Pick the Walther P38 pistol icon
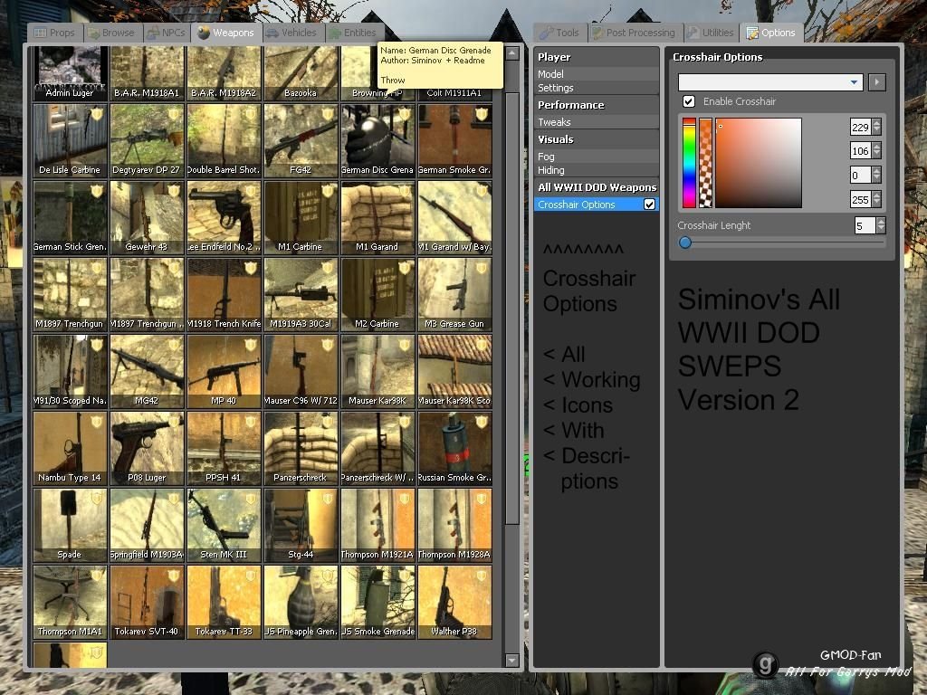The height and width of the screenshot is (695, 927). 454,602
